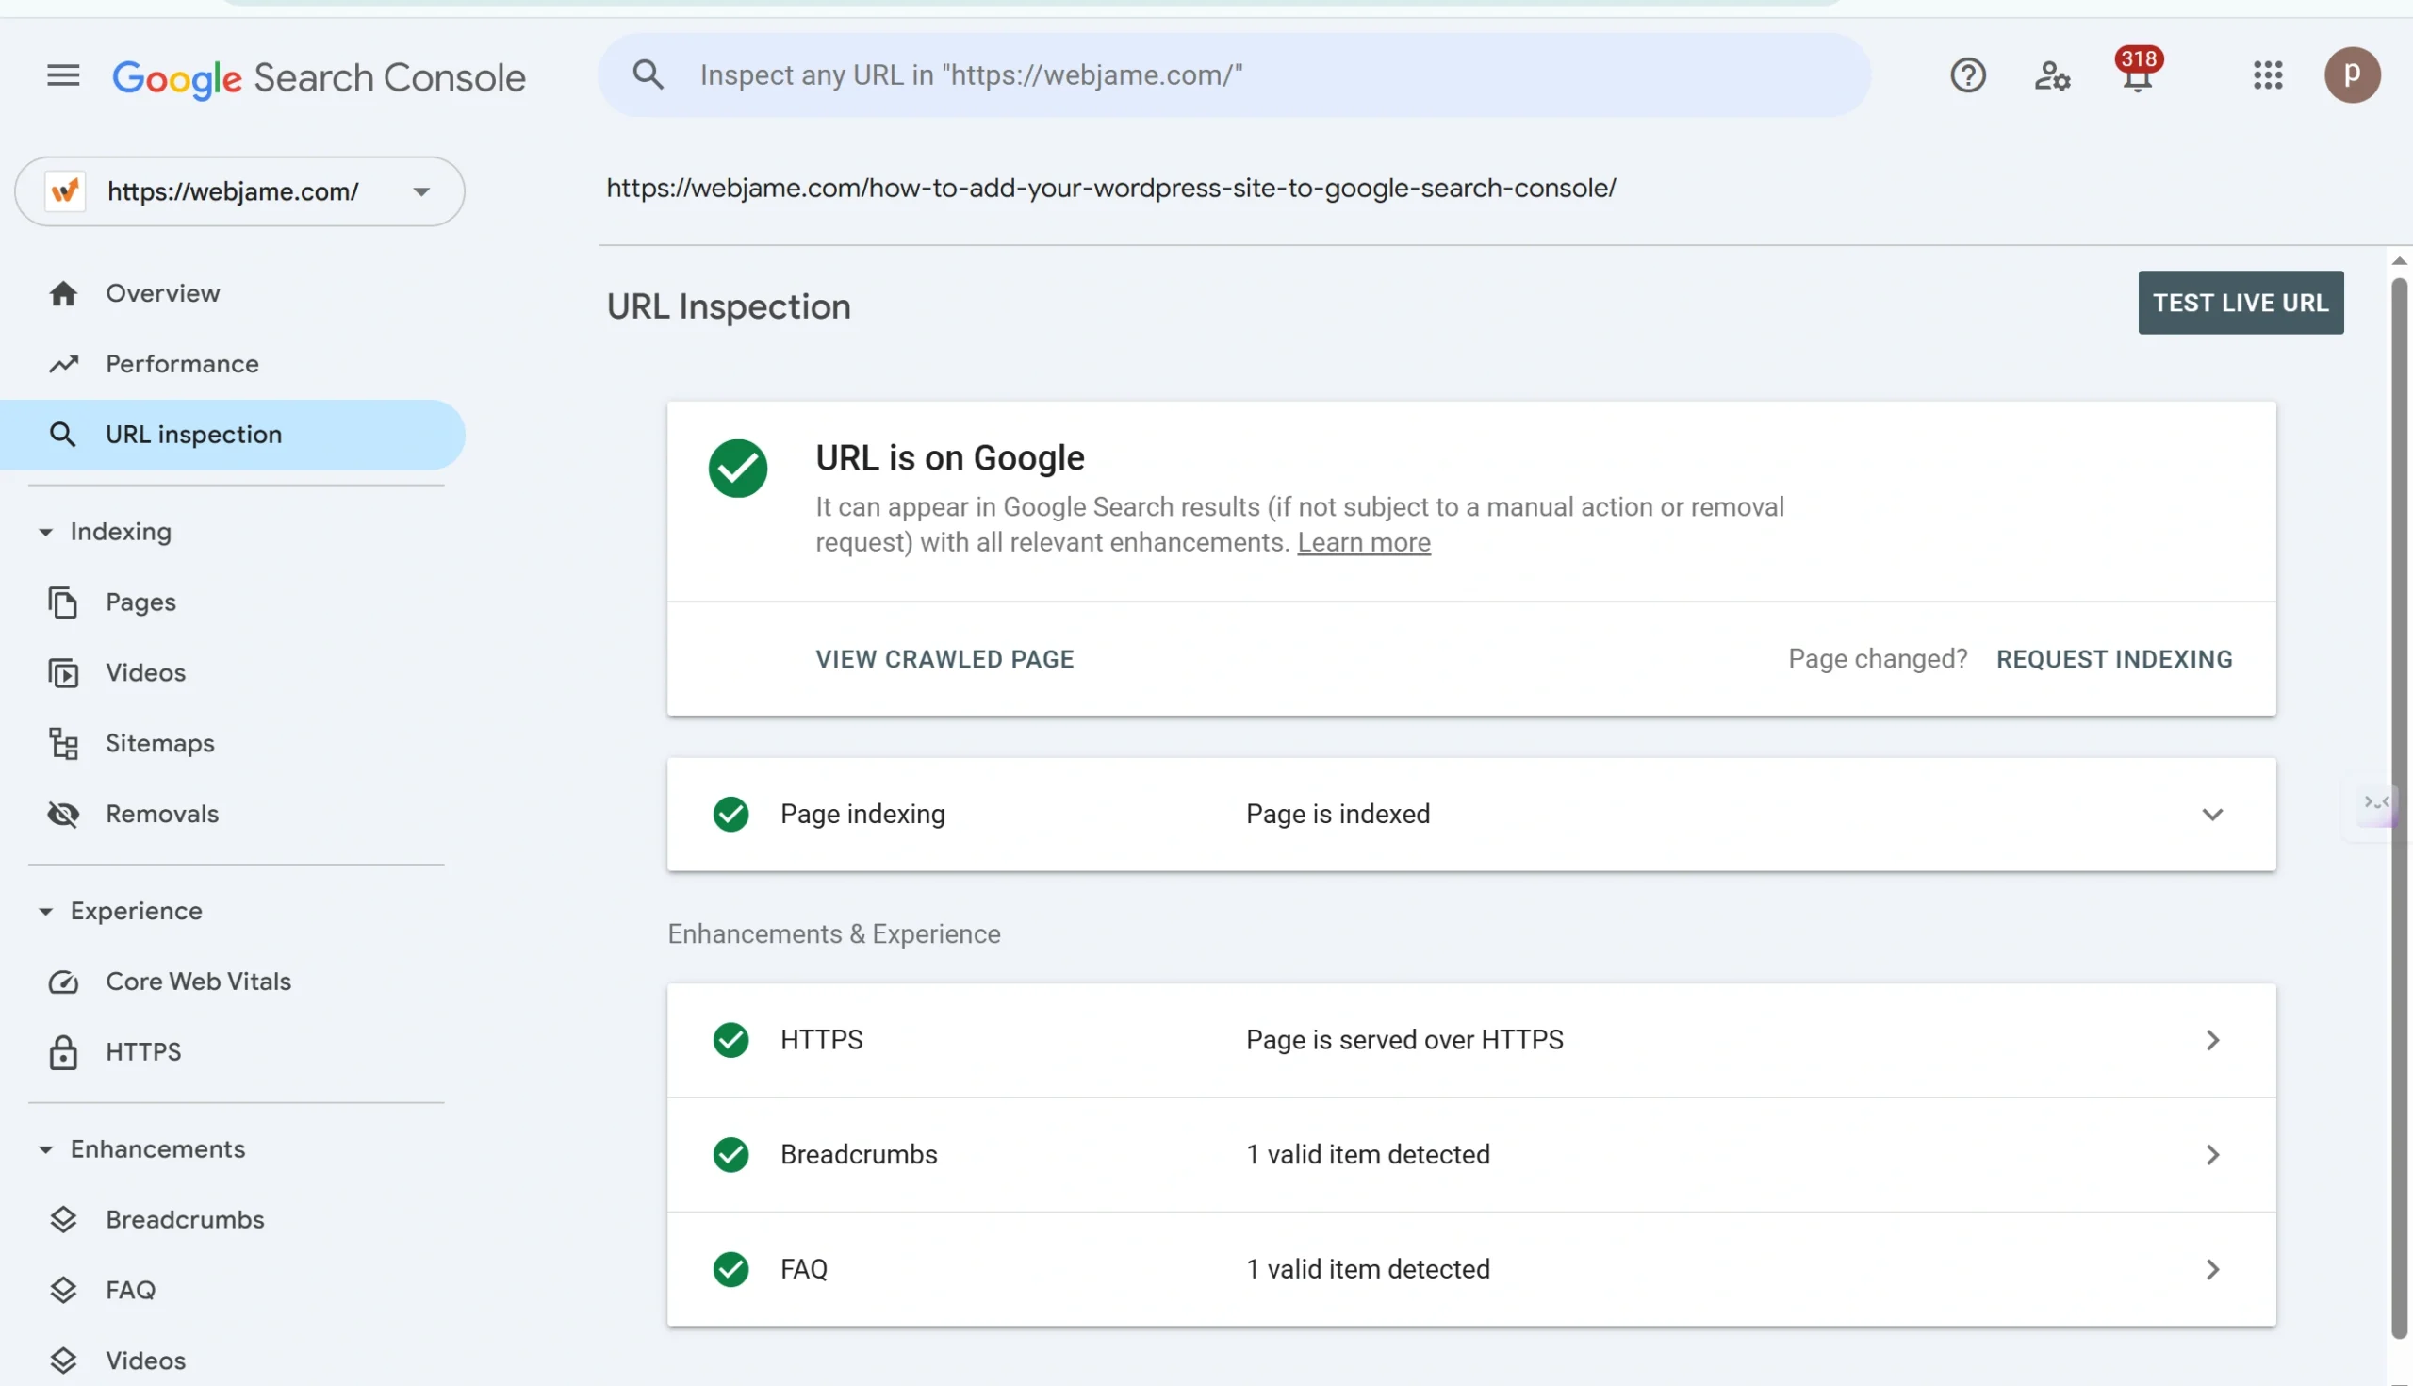This screenshot has height=1386, width=2413.
Task: Open Breadcrumbs result chevron arrow
Action: pos(2212,1155)
